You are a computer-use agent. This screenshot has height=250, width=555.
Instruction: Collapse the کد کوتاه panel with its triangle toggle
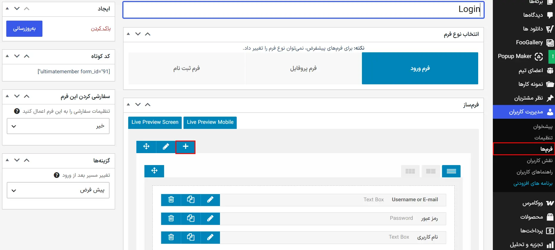pyautogui.click(x=7, y=56)
